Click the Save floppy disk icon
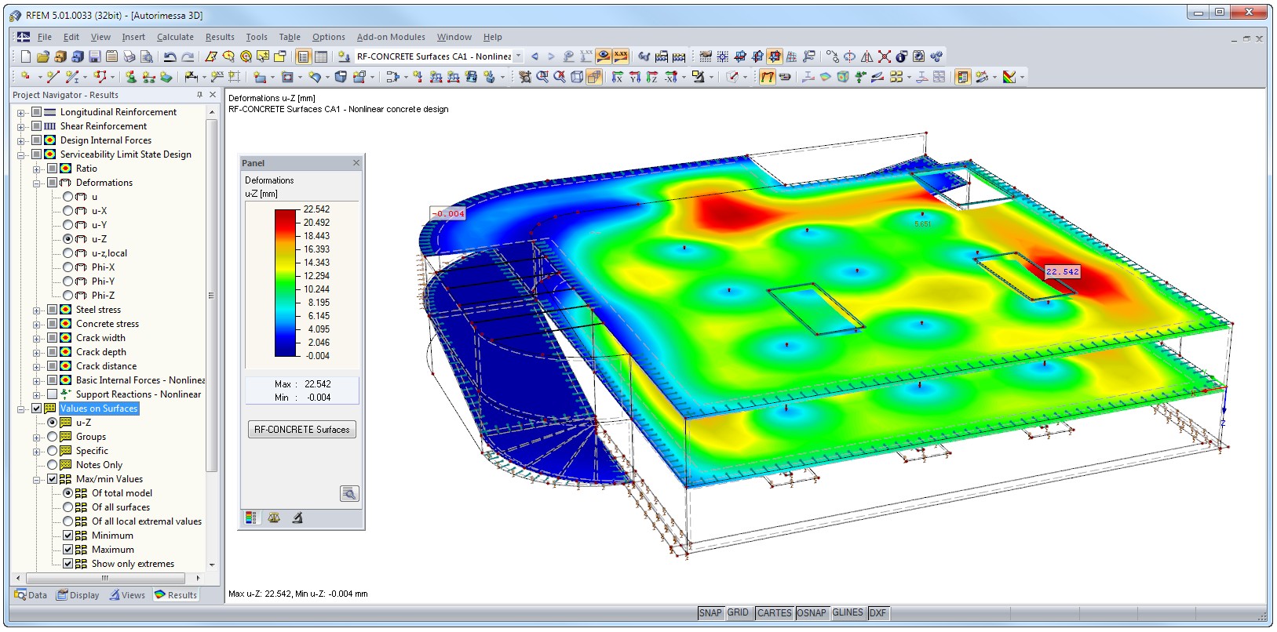1277x632 pixels. coord(95,56)
